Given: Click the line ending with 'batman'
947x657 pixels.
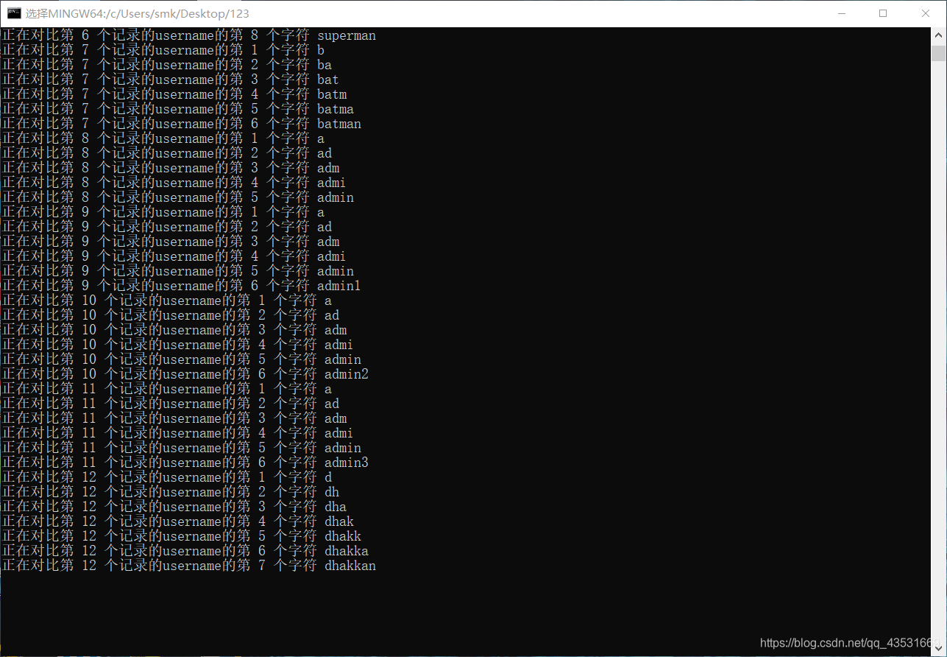Looking at the screenshot, I should [x=181, y=124].
